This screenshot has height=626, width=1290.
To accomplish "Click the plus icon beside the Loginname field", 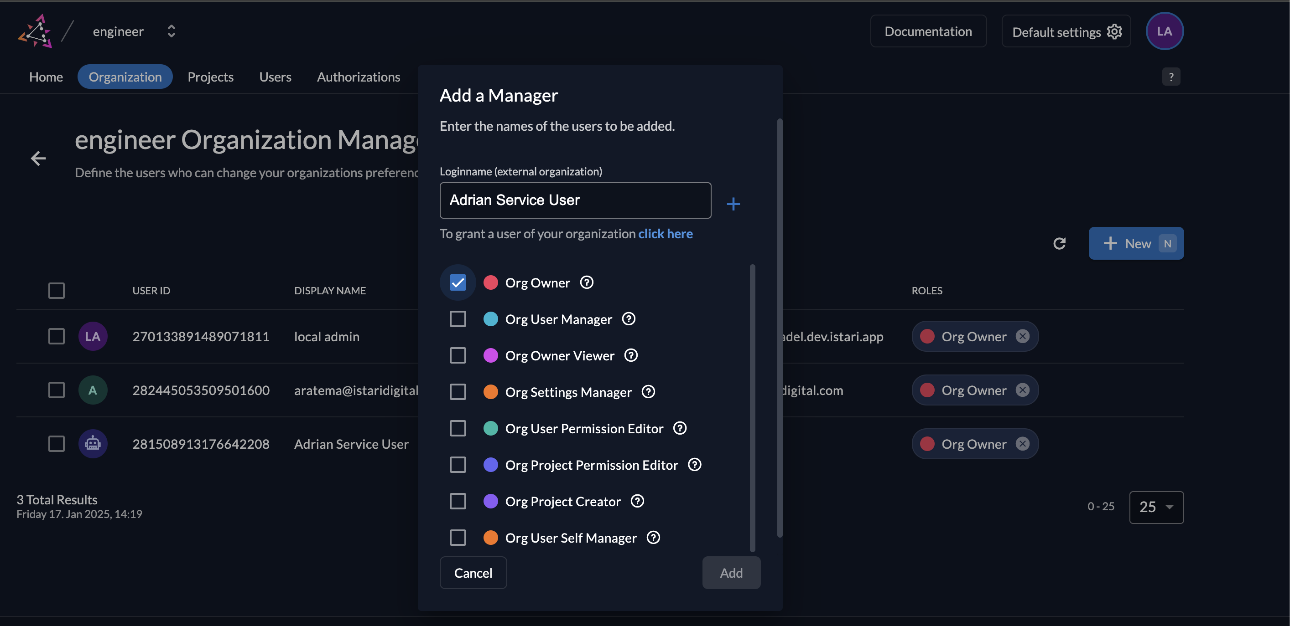I will pyautogui.click(x=733, y=204).
